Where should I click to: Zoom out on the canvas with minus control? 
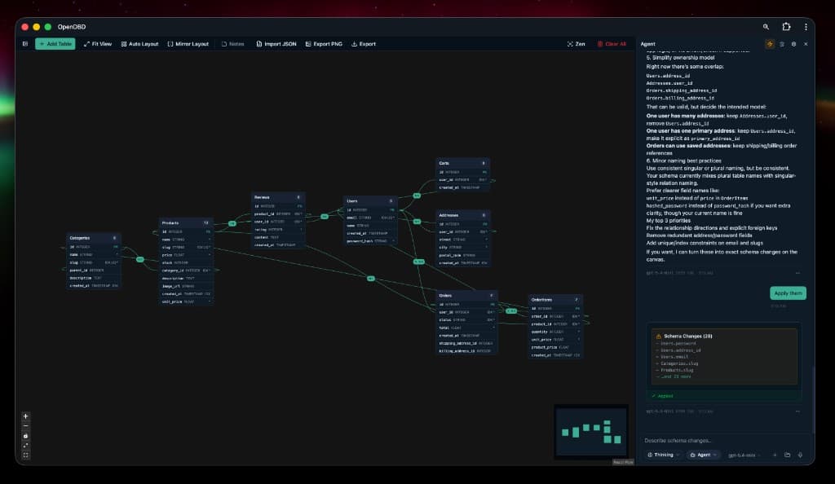[x=25, y=426]
